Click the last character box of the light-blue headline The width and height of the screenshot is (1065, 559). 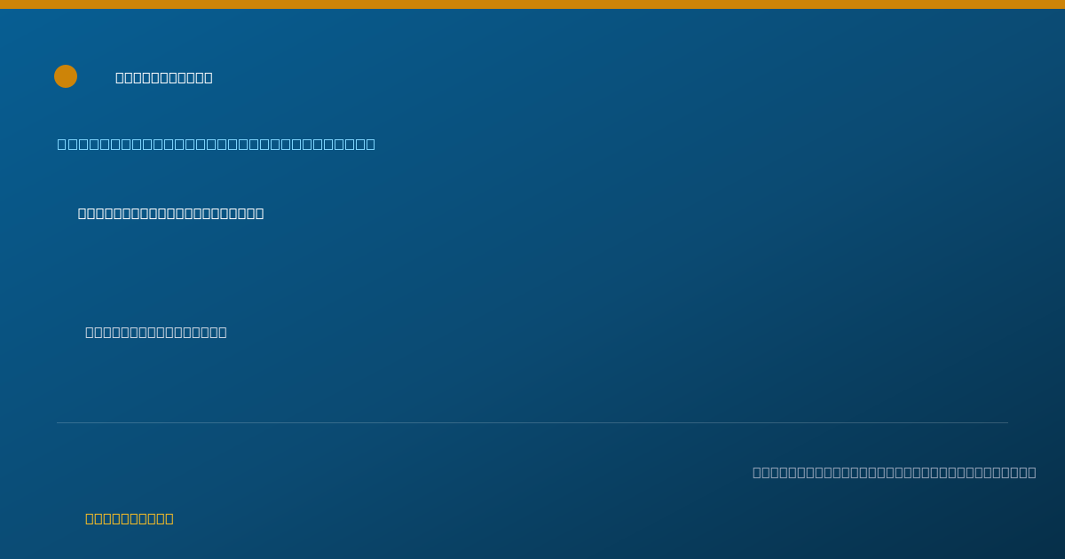pyautogui.click(x=370, y=144)
